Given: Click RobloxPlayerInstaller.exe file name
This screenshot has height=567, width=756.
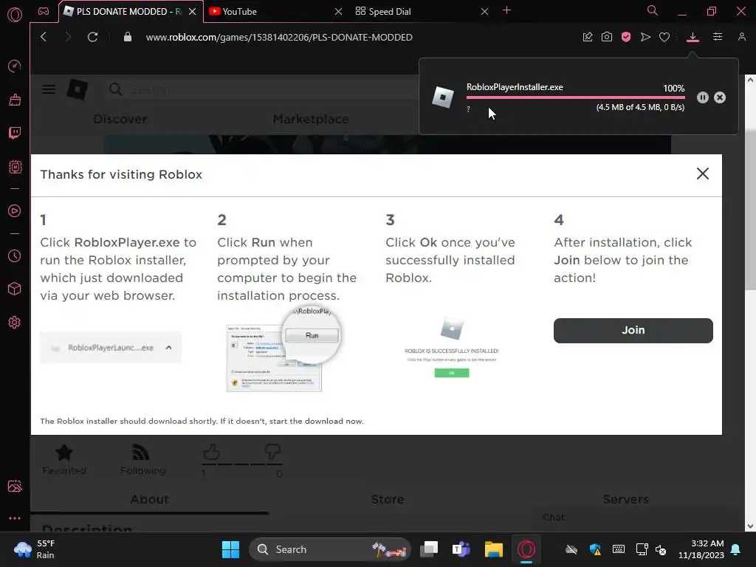Looking at the screenshot, I should [515, 87].
